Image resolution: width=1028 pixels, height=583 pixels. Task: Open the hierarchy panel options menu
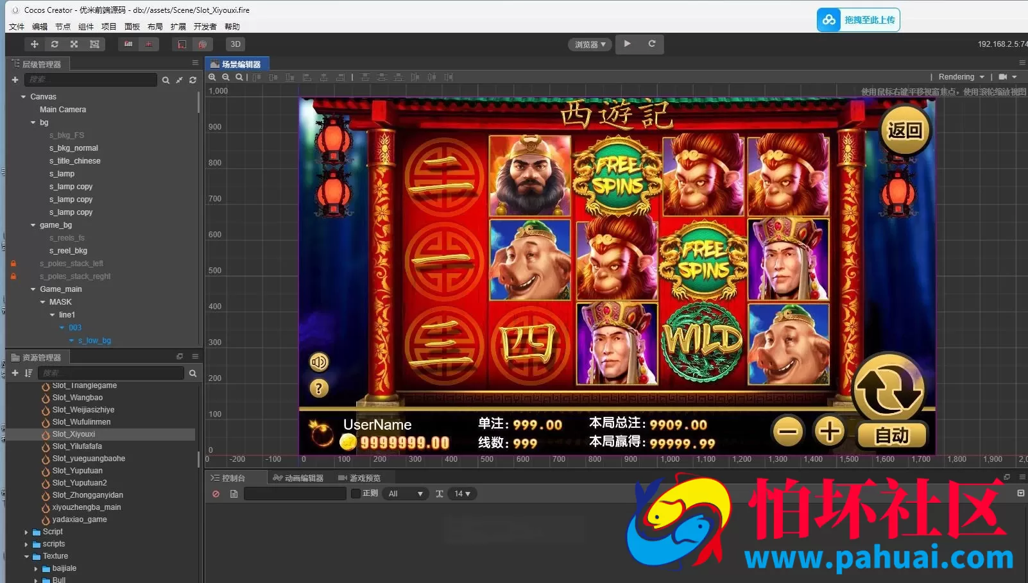pos(195,63)
